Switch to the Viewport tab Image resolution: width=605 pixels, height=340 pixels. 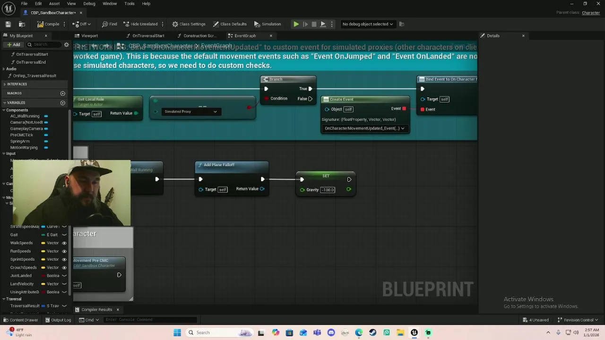coord(89,36)
